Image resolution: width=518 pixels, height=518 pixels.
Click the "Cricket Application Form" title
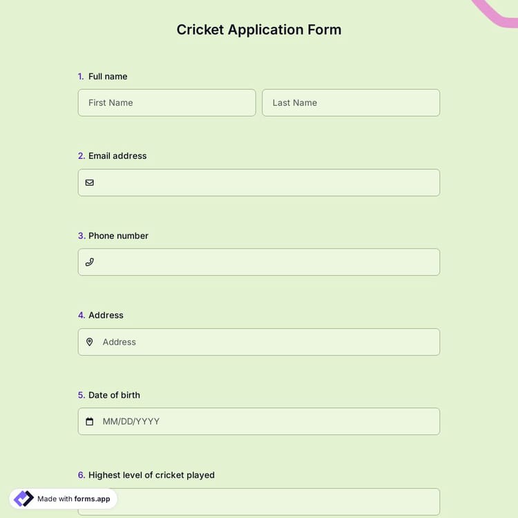point(259,30)
